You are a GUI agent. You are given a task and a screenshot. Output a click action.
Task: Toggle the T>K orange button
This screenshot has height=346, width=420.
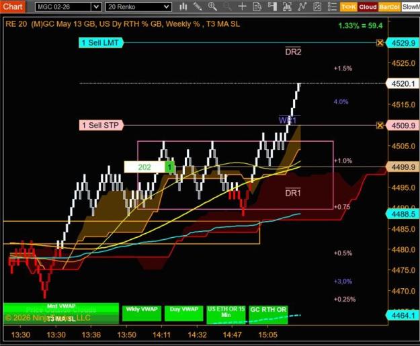(x=348, y=7)
